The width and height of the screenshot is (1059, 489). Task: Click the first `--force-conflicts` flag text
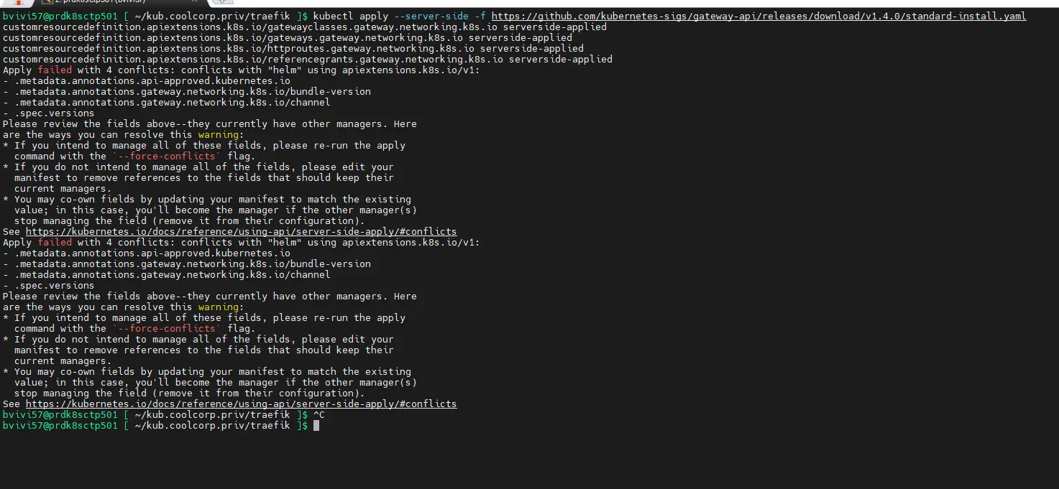(166, 157)
